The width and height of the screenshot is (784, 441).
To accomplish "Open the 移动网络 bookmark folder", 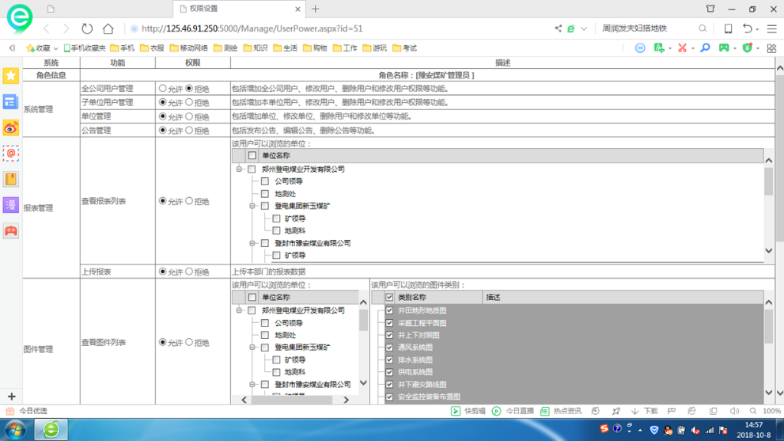I will pyautogui.click(x=189, y=48).
